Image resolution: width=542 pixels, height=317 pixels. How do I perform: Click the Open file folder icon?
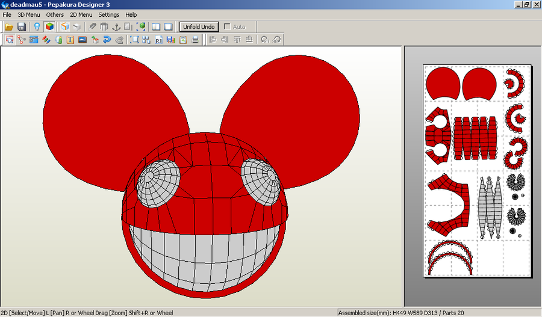pos(9,26)
